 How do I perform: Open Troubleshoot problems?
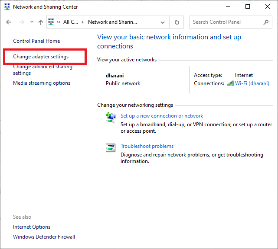[x=147, y=146]
